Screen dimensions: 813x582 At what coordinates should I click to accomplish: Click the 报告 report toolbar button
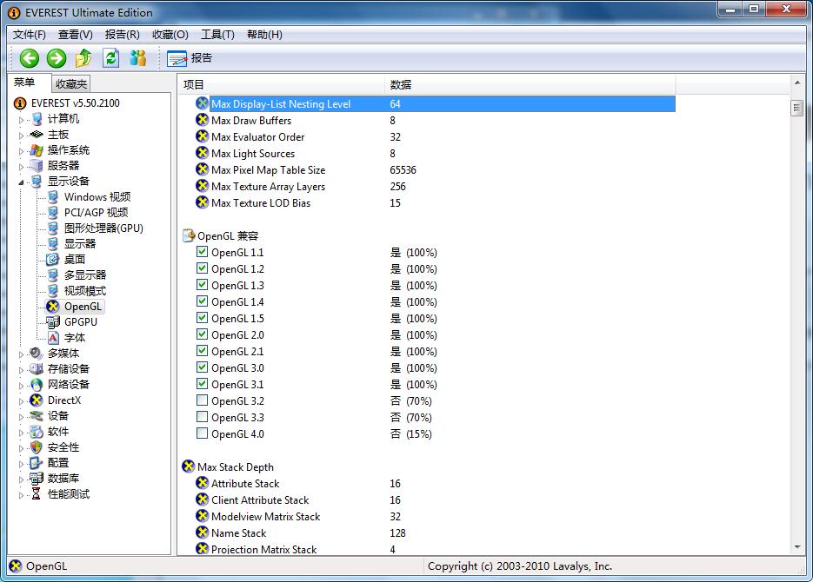coord(190,58)
